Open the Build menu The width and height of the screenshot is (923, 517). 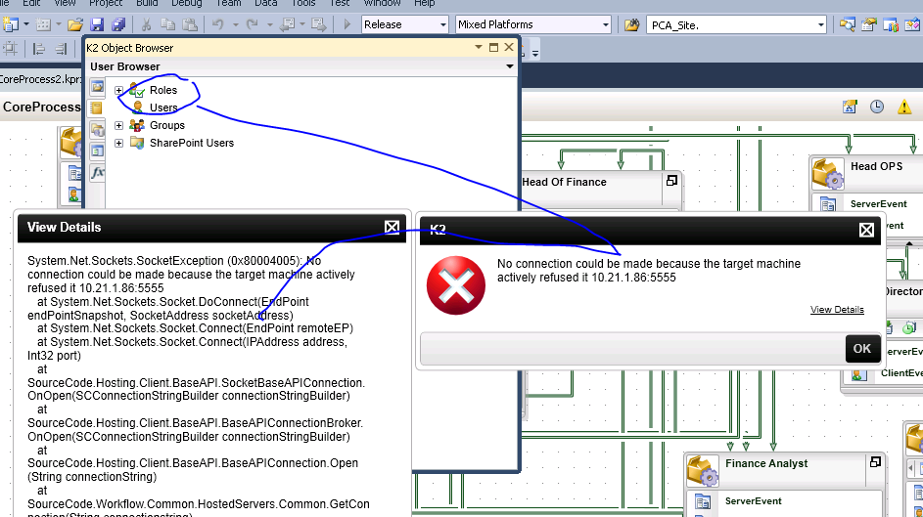(147, 3)
